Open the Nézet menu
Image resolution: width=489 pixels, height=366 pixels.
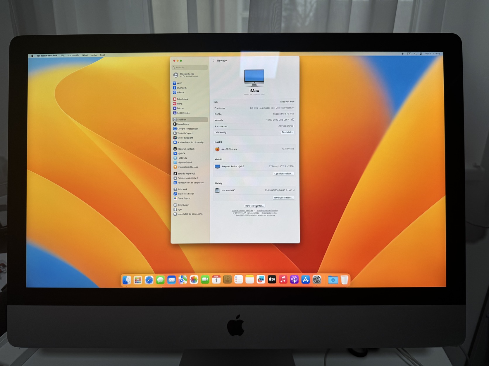85,55
